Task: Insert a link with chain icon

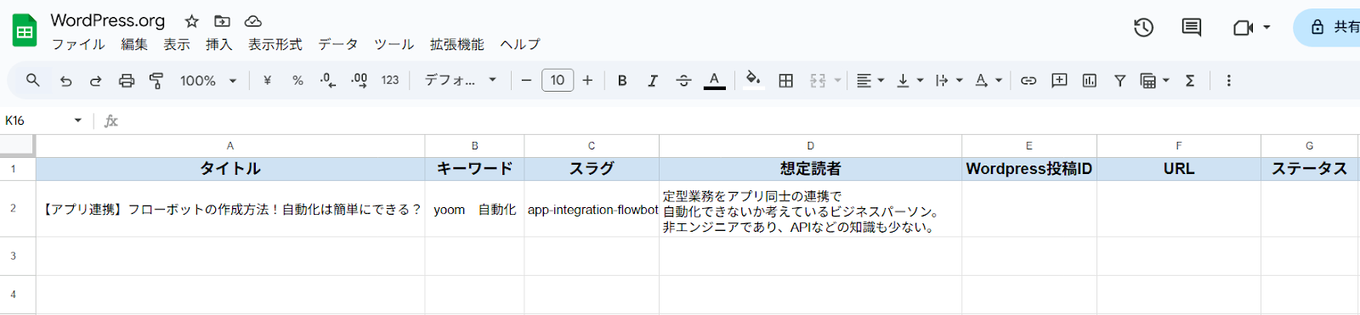Action: pyautogui.click(x=1028, y=81)
